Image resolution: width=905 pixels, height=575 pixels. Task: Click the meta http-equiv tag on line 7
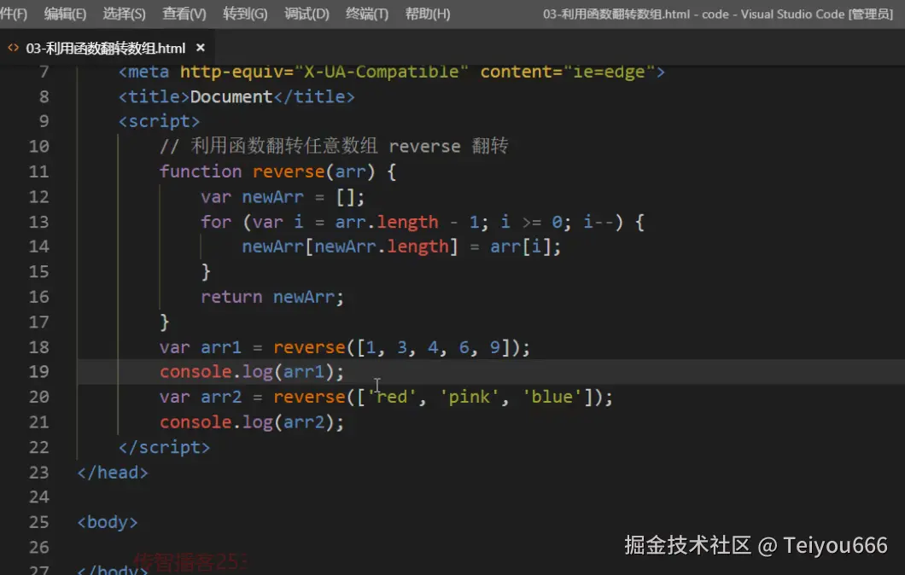coord(391,73)
